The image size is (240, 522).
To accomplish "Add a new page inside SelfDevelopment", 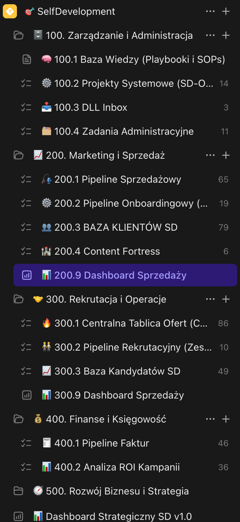I will (226, 11).
